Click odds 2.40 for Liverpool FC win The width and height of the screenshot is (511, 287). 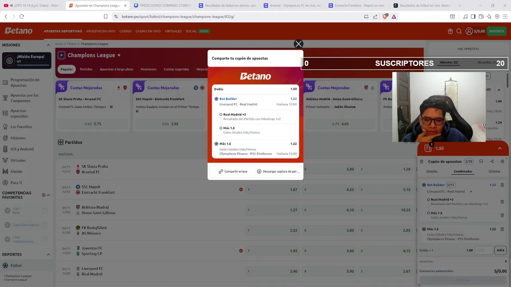click(x=273, y=271)
